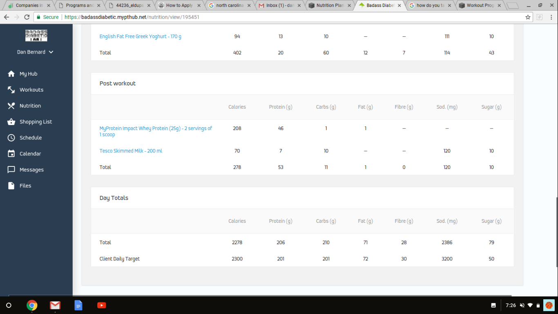This screenshot has width=558, height=314.
Task: Expand the Dan Bernard user dropdown
Action: (35, 52)
